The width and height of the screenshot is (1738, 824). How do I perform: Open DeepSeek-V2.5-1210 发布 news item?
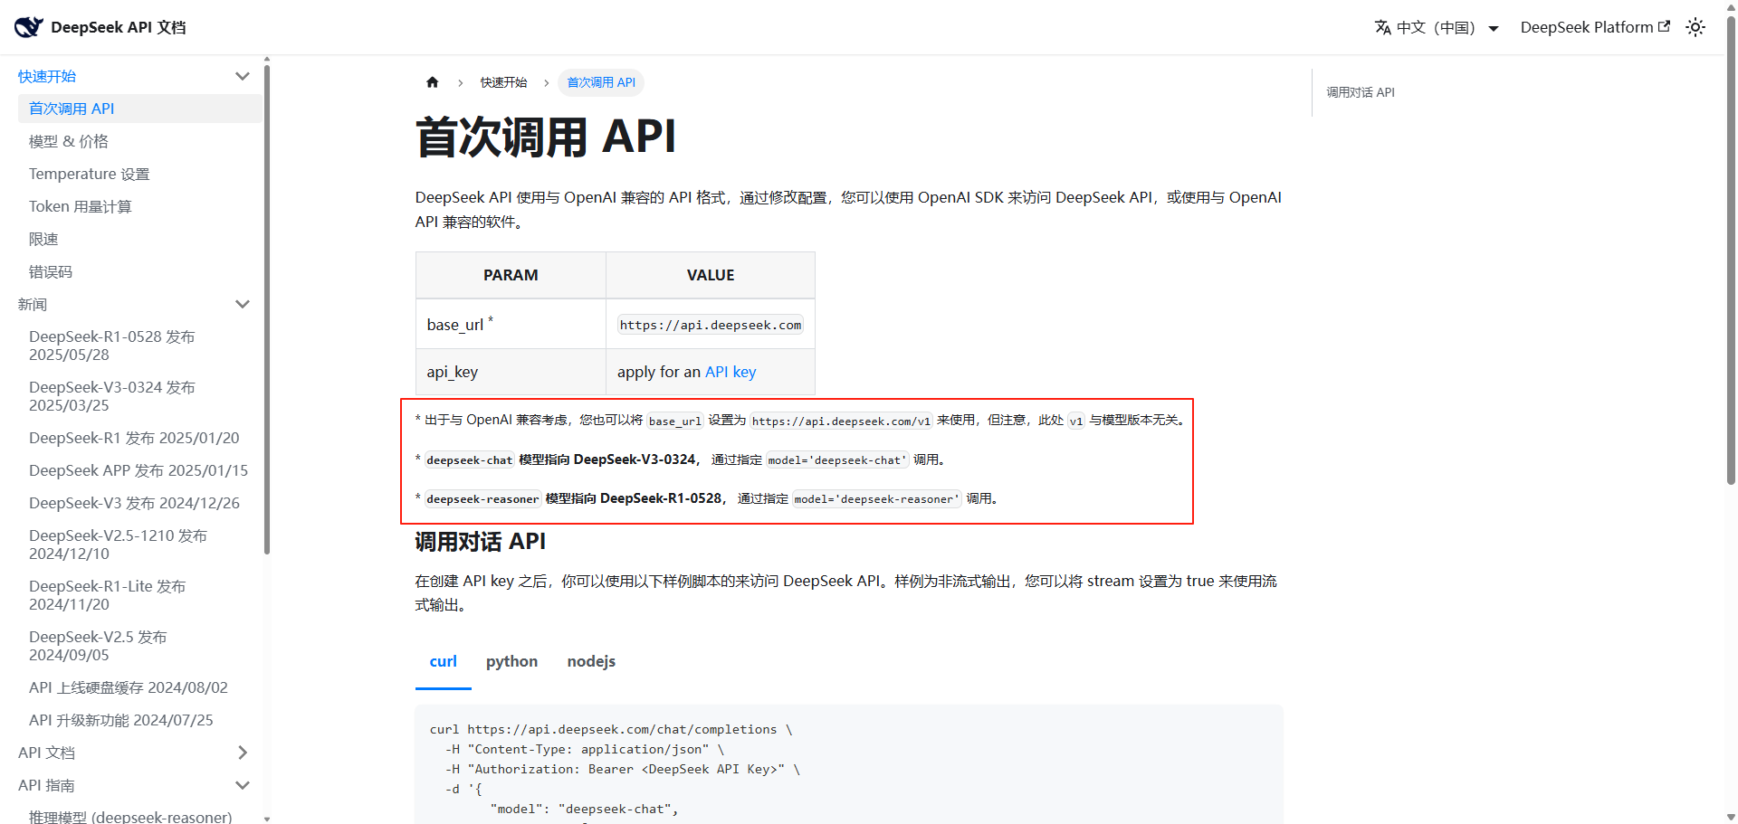118,545
